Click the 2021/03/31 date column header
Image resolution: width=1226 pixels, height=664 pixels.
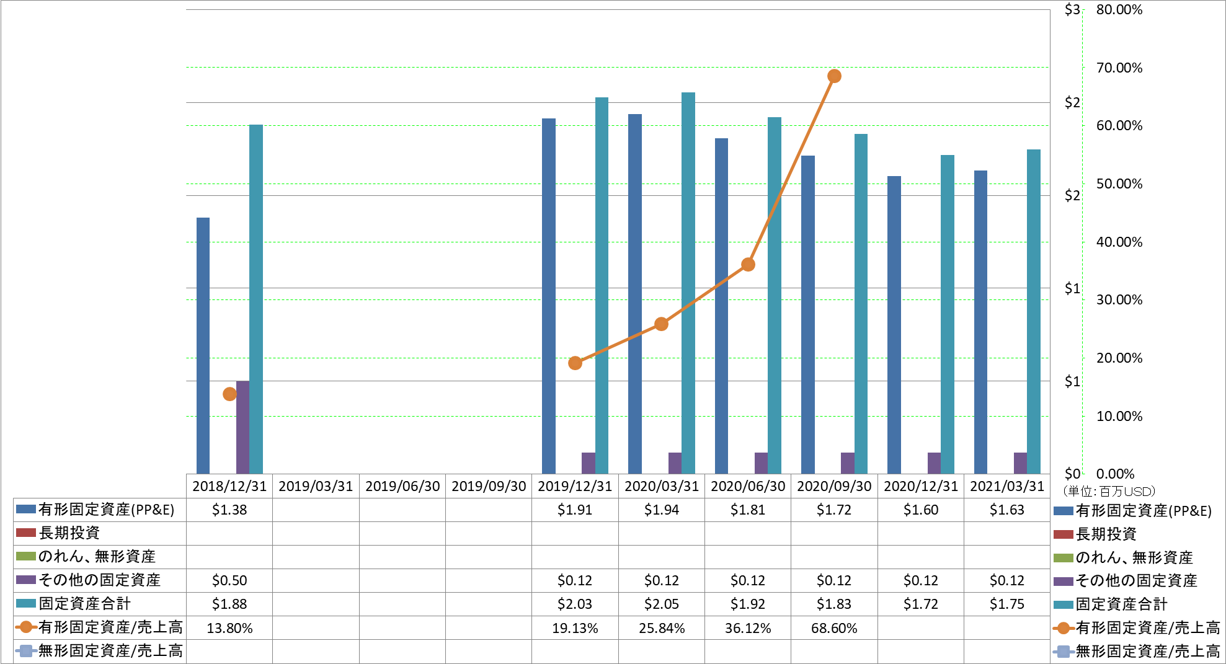pos(1007,486)
